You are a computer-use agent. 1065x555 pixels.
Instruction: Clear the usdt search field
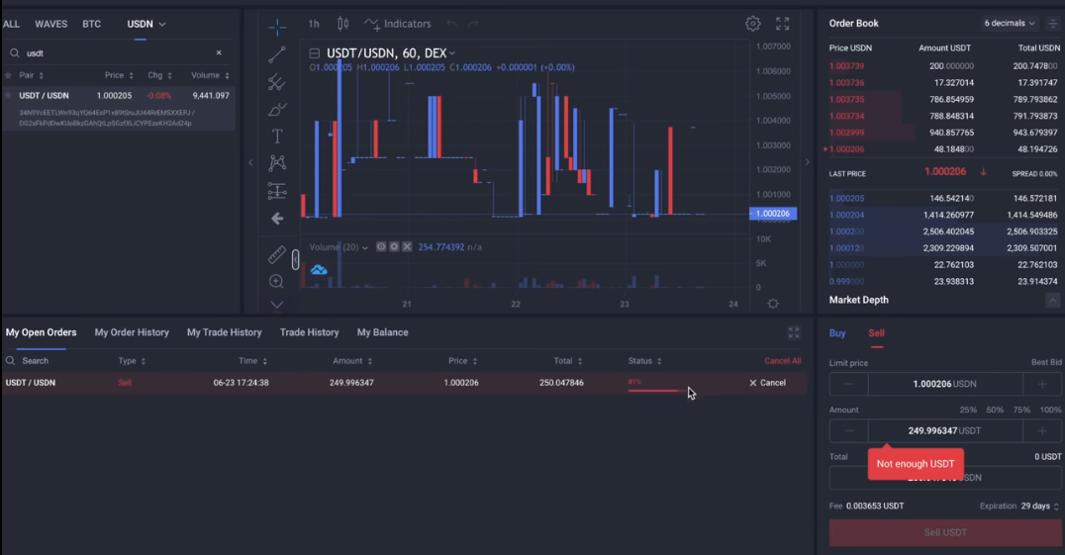click(219, 52)
